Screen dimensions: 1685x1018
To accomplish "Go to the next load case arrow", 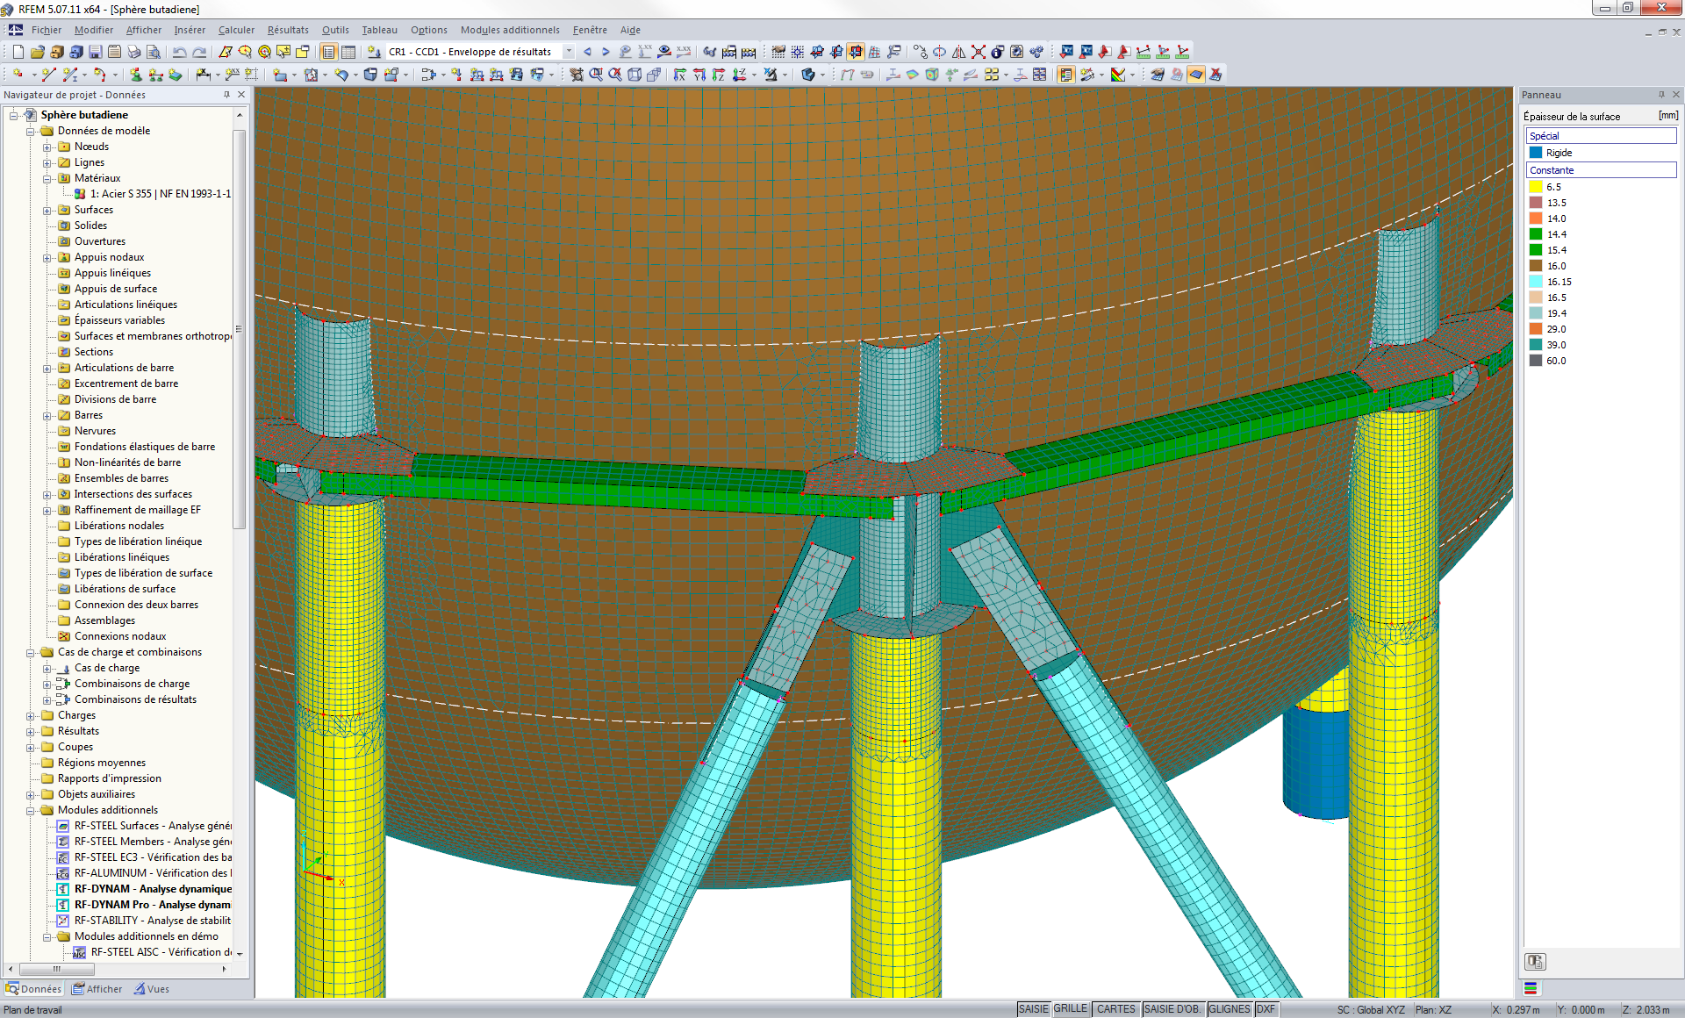I will coord(606,52).
